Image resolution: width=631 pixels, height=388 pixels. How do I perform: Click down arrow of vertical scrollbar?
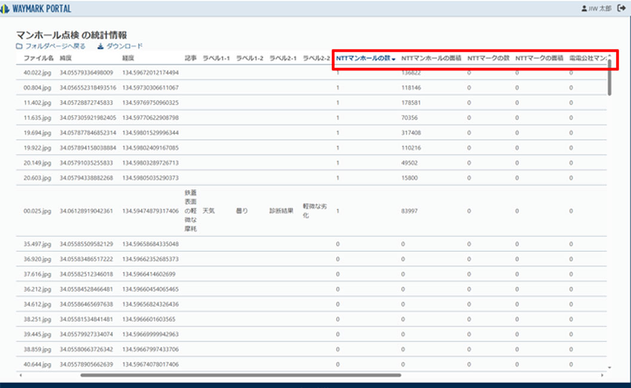609,368
